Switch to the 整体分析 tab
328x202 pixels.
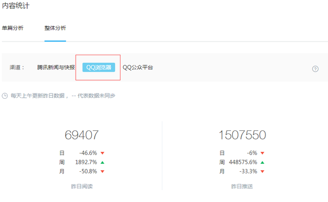(x=55, y=28)
